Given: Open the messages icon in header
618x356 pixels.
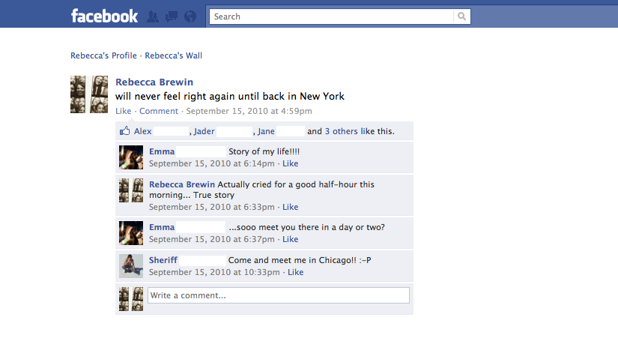Looking at the screenshot, I should pos(172,16).
